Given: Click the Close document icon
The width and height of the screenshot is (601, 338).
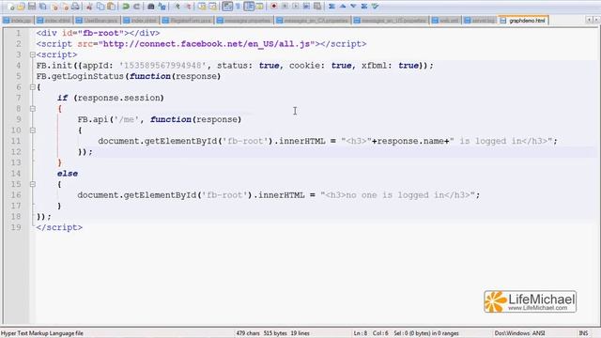Looking at the screenshot, I should pyautogui.click(x=54, y=7).
